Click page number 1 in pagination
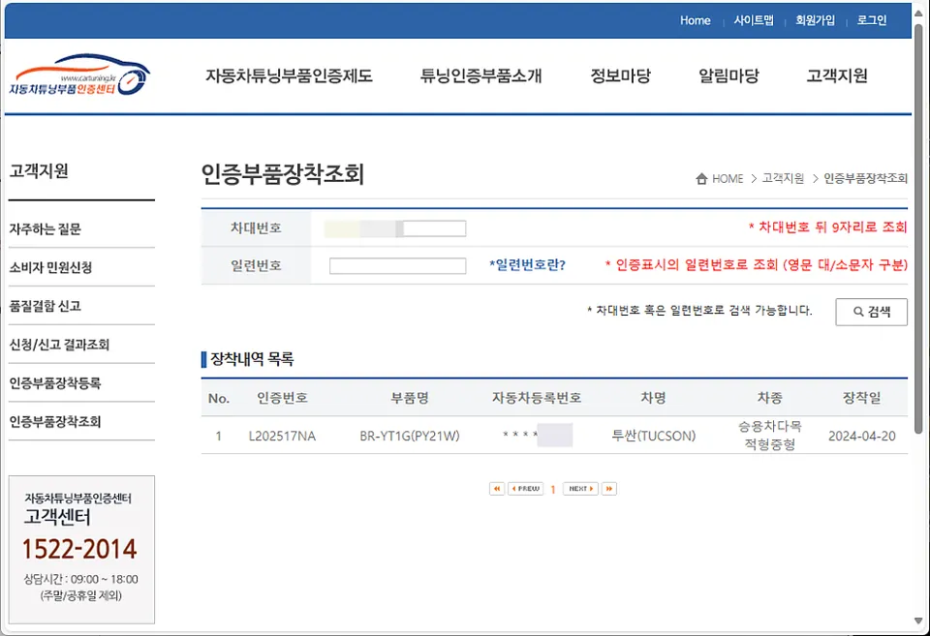 click(553, 489)
